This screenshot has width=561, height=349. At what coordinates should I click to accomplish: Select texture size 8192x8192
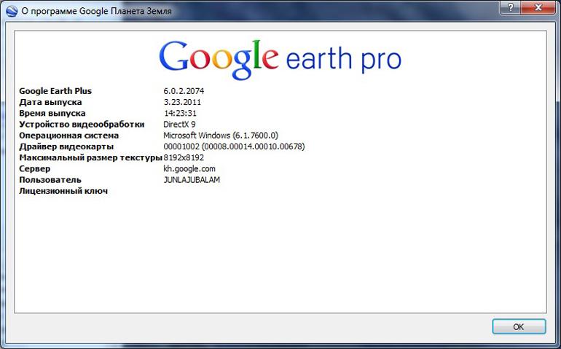(x=184, y=158)
